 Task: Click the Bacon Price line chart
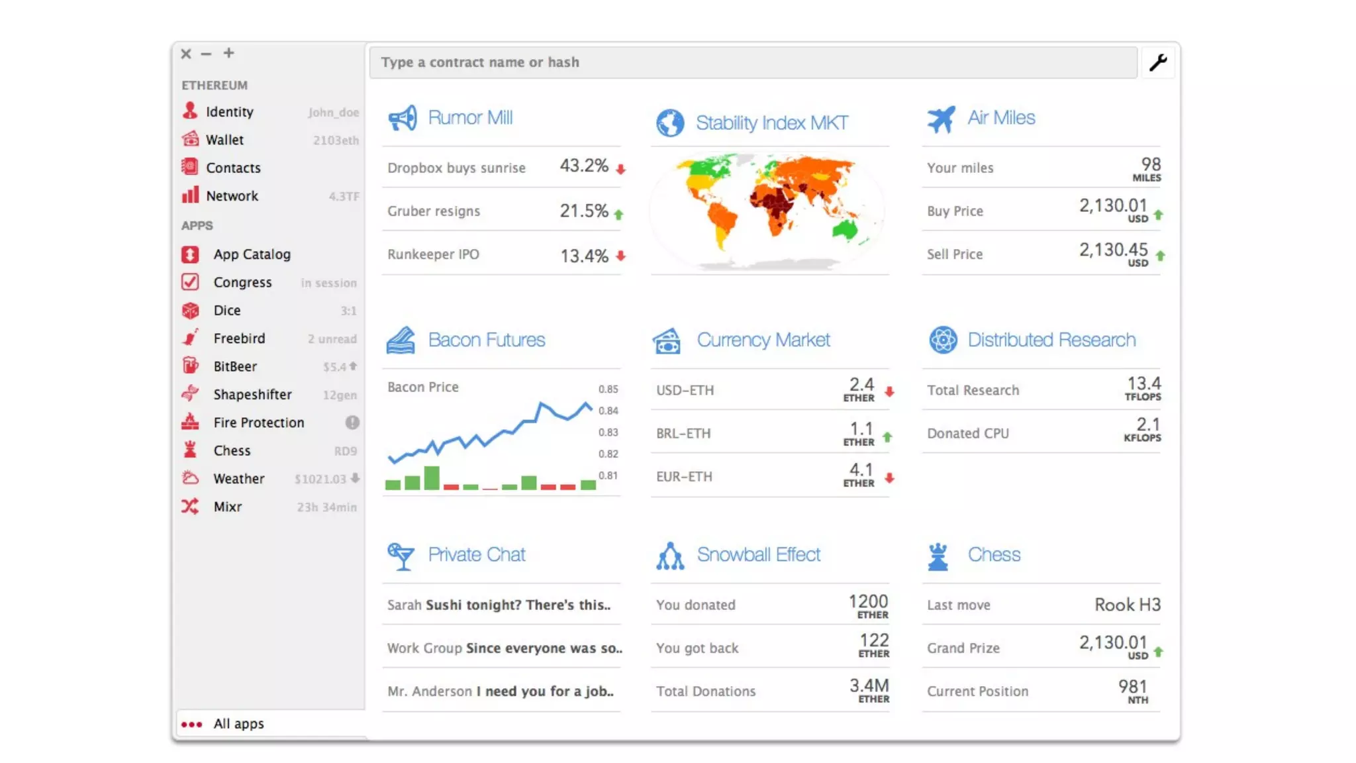(x=490, y=434)
